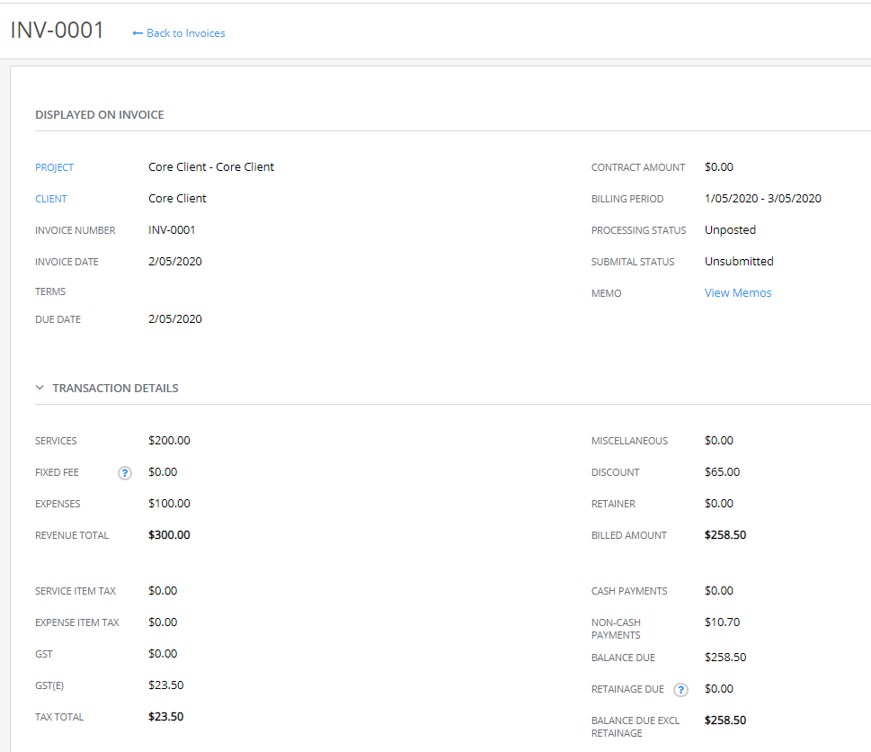The image size is (871, 752).
Task: Click the Miscellaneous label
Action: click(629, 442)
